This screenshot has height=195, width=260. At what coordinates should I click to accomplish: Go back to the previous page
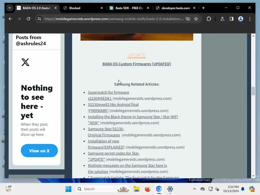[x=10, y=19]
